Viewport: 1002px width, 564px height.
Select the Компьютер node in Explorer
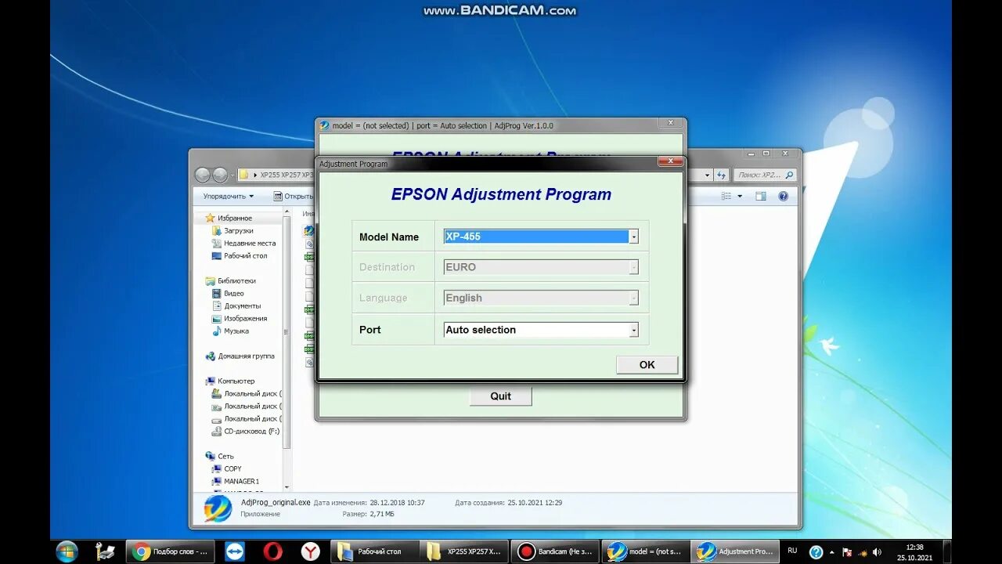[x=235, y=381]
